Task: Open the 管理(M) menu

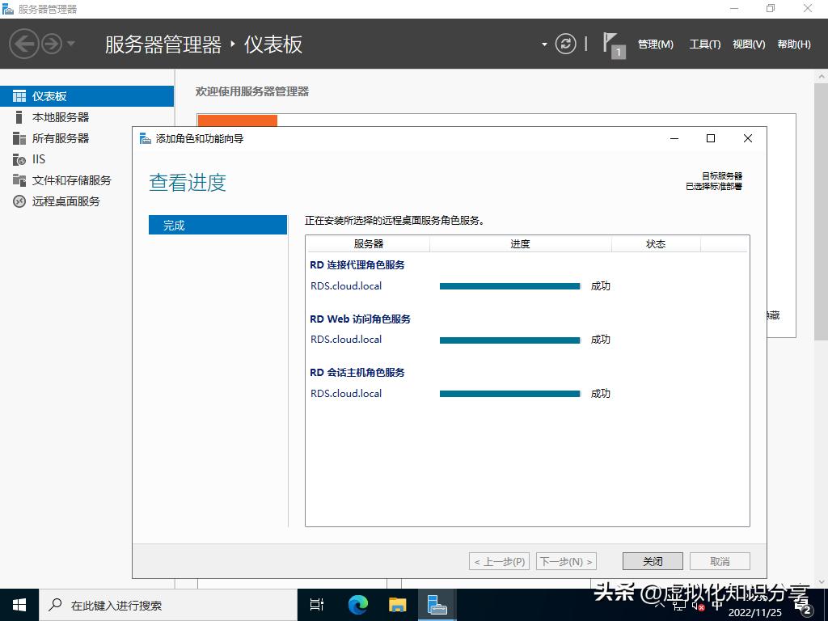Action: pyautogui.click(x=655, y=44)
